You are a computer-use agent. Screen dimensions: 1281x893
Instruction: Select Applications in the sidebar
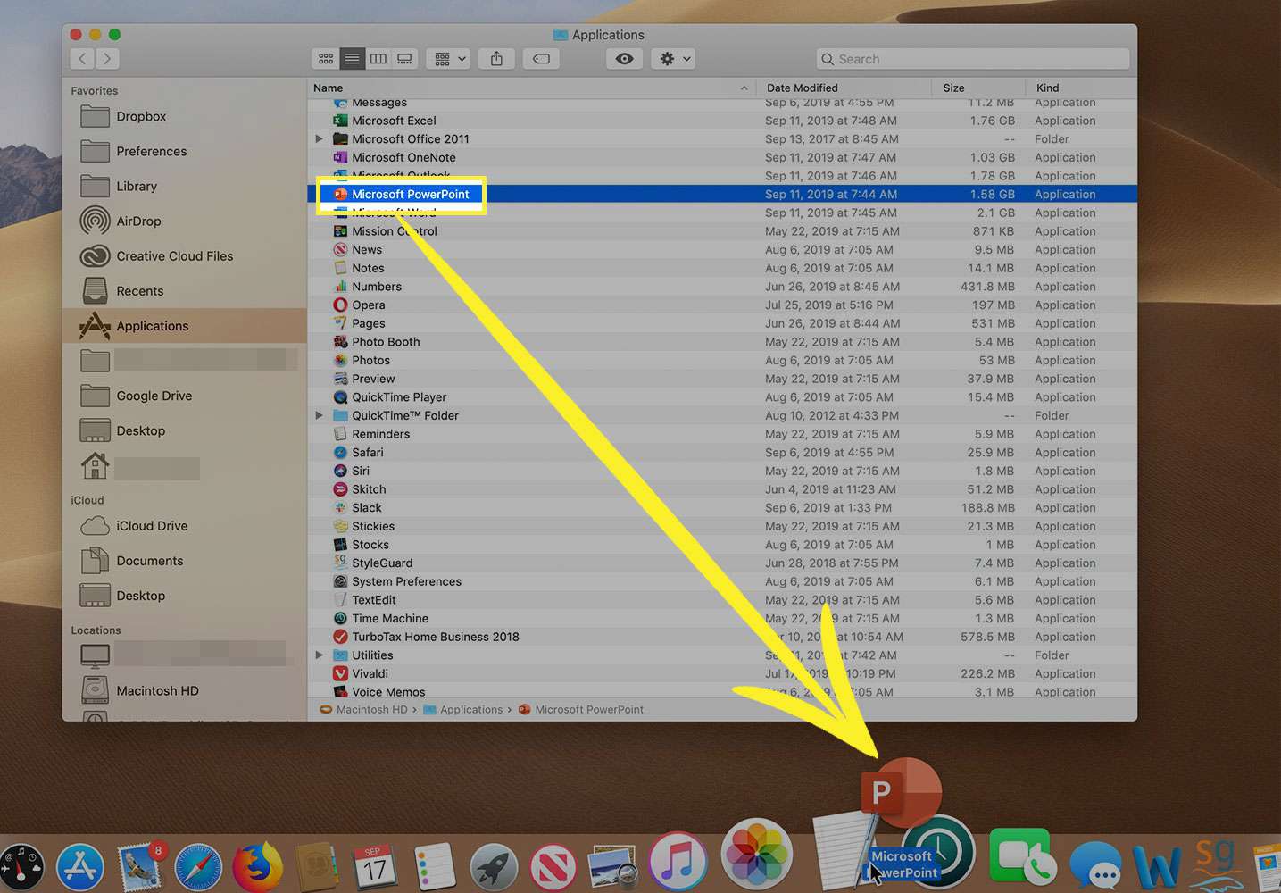tap(184, 326)
